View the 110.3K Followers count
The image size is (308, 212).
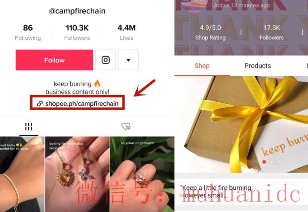pyautogui.click(x=77, y=32)
